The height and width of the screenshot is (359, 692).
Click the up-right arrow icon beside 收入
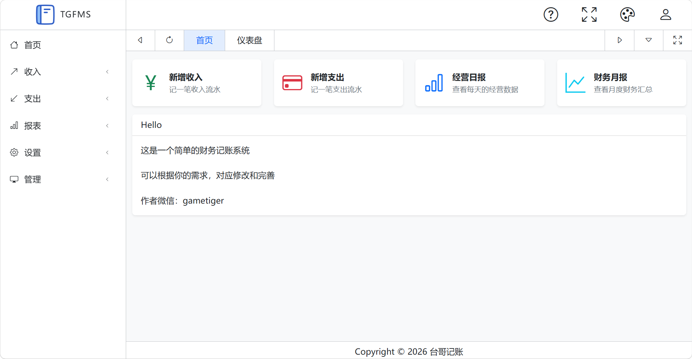pyautogui.click(x=14, y=72)
